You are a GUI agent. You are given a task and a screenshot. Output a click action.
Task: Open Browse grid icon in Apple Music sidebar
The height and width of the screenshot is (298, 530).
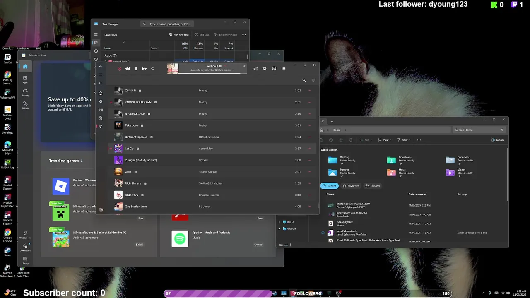tap(101, 102)
